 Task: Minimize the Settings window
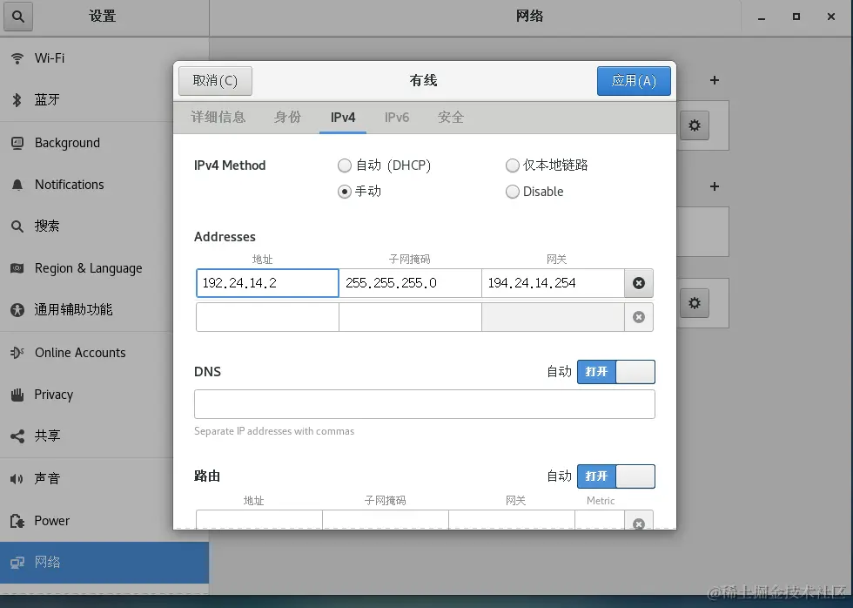[762, 17]
